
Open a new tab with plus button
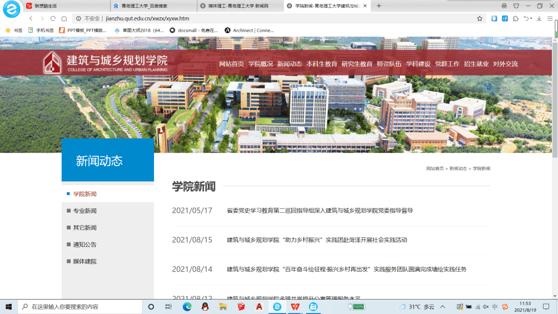click(x=378, y=6)
